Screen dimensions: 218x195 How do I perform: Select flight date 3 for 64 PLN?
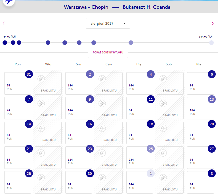[200, 182]
